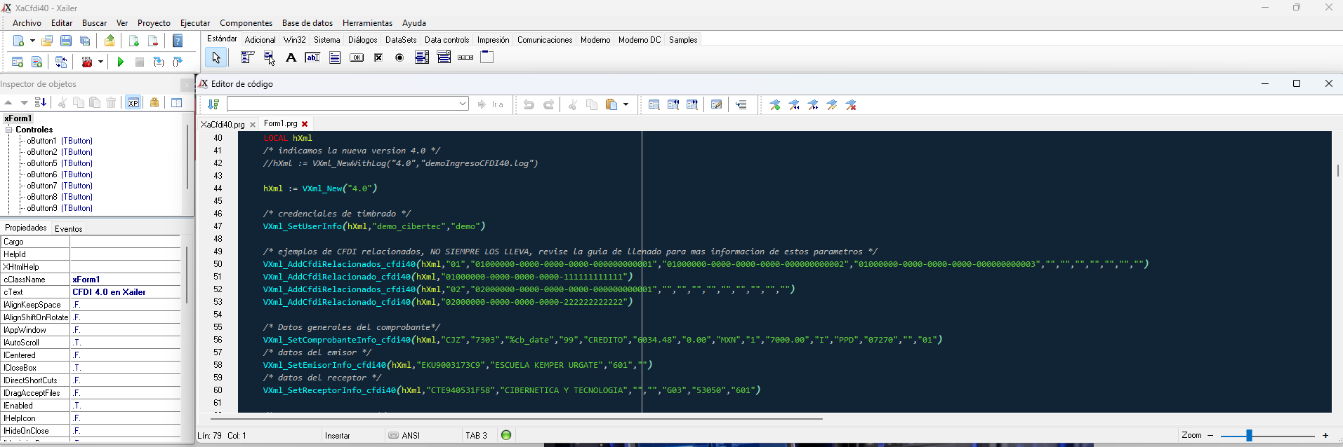Pick the panel component icon at palette end
The width and height of the screenshot is (1343, 447).
tap(487, 57)
